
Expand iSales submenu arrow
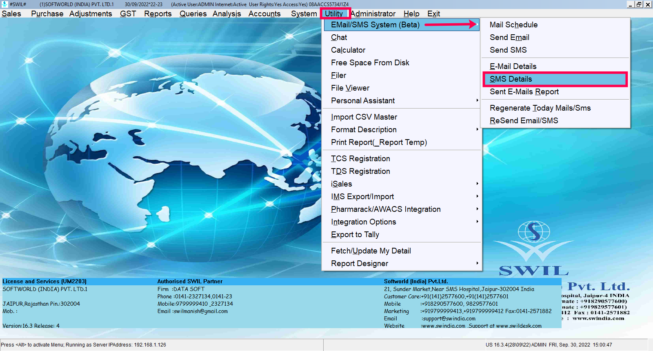tap(477, 184)
